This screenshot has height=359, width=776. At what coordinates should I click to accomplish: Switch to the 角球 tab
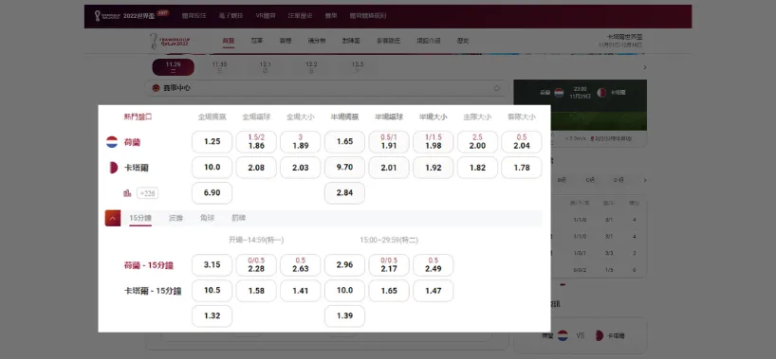208,218
